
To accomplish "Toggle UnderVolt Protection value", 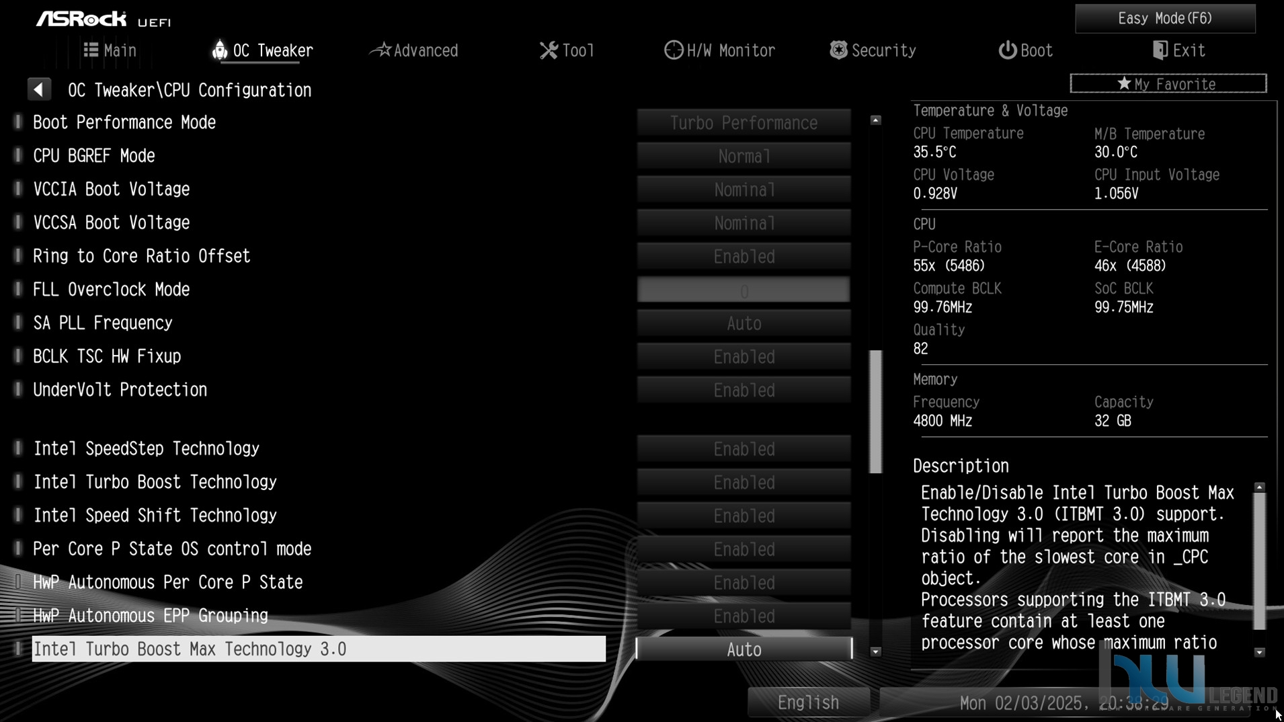I will pos(744,390).
